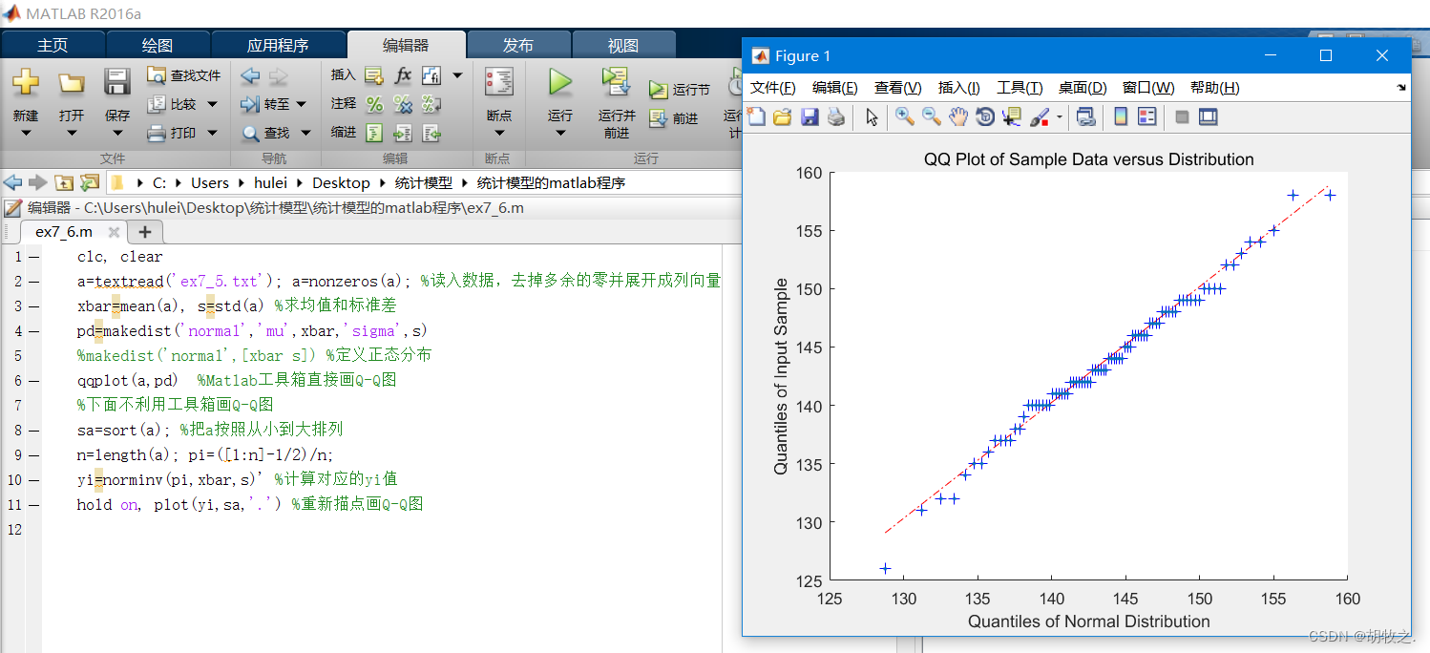The height and width of the screenshot is (653, 1430).
Task: Toggle breakpoint dash on line 8
Action: point(33,430)
